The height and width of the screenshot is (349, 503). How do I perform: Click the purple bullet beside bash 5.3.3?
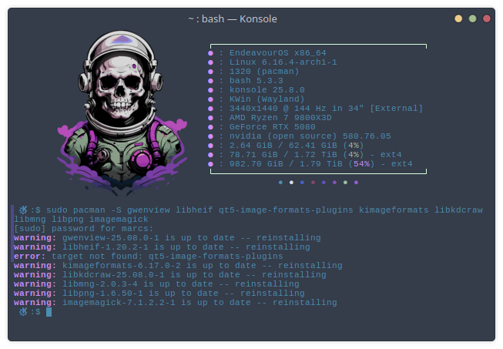210,81
